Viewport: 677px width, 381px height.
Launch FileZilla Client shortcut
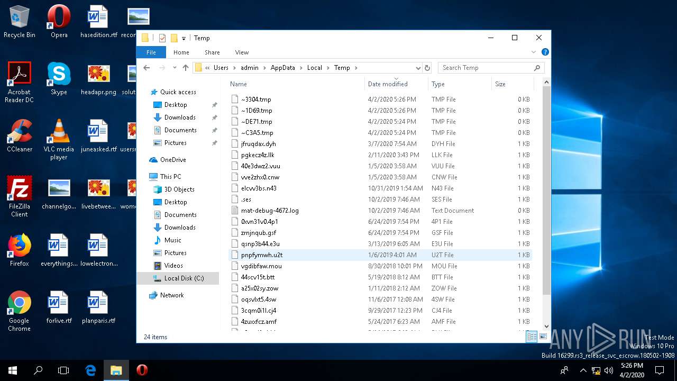[20, 197]
